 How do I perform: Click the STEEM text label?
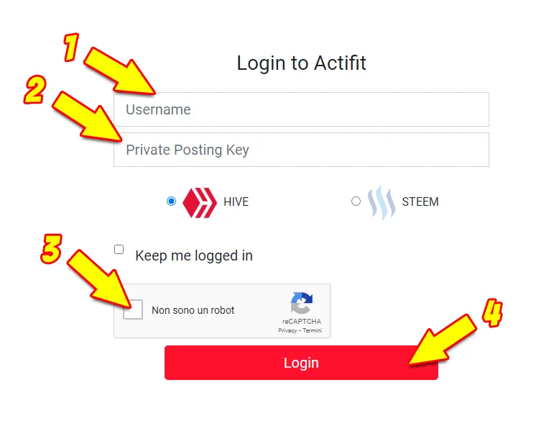[x=420, y=202]
